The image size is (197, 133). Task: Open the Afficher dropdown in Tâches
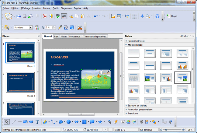click(x=186, y=36)
